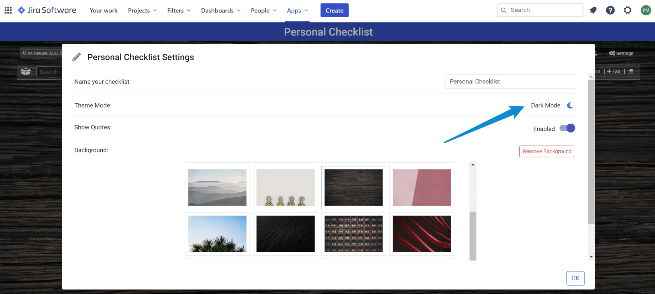Expand the Projects dropdown
Screen dimensions: 655x294
[x=142, y=11]
